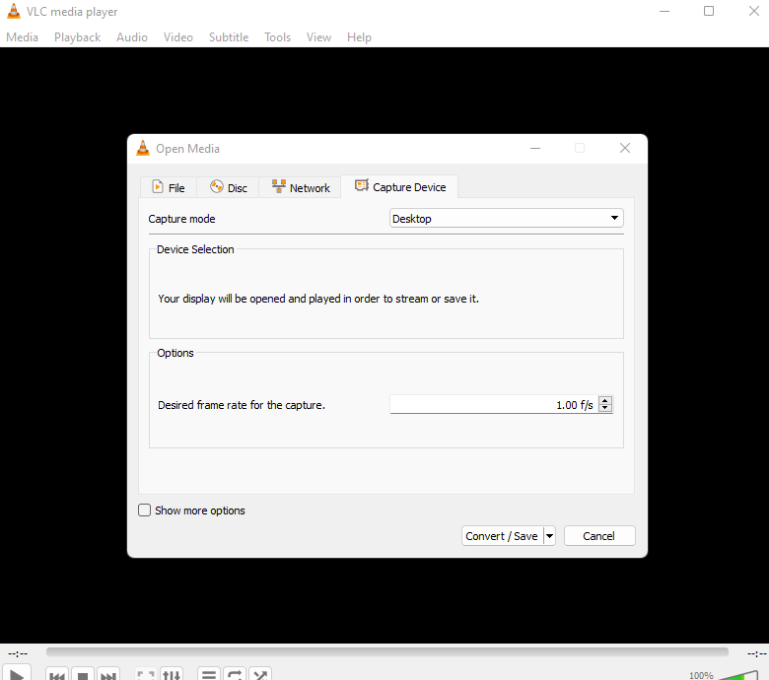
Task: Click the 'Capture mode' label
Action: (x=182, y=219)
